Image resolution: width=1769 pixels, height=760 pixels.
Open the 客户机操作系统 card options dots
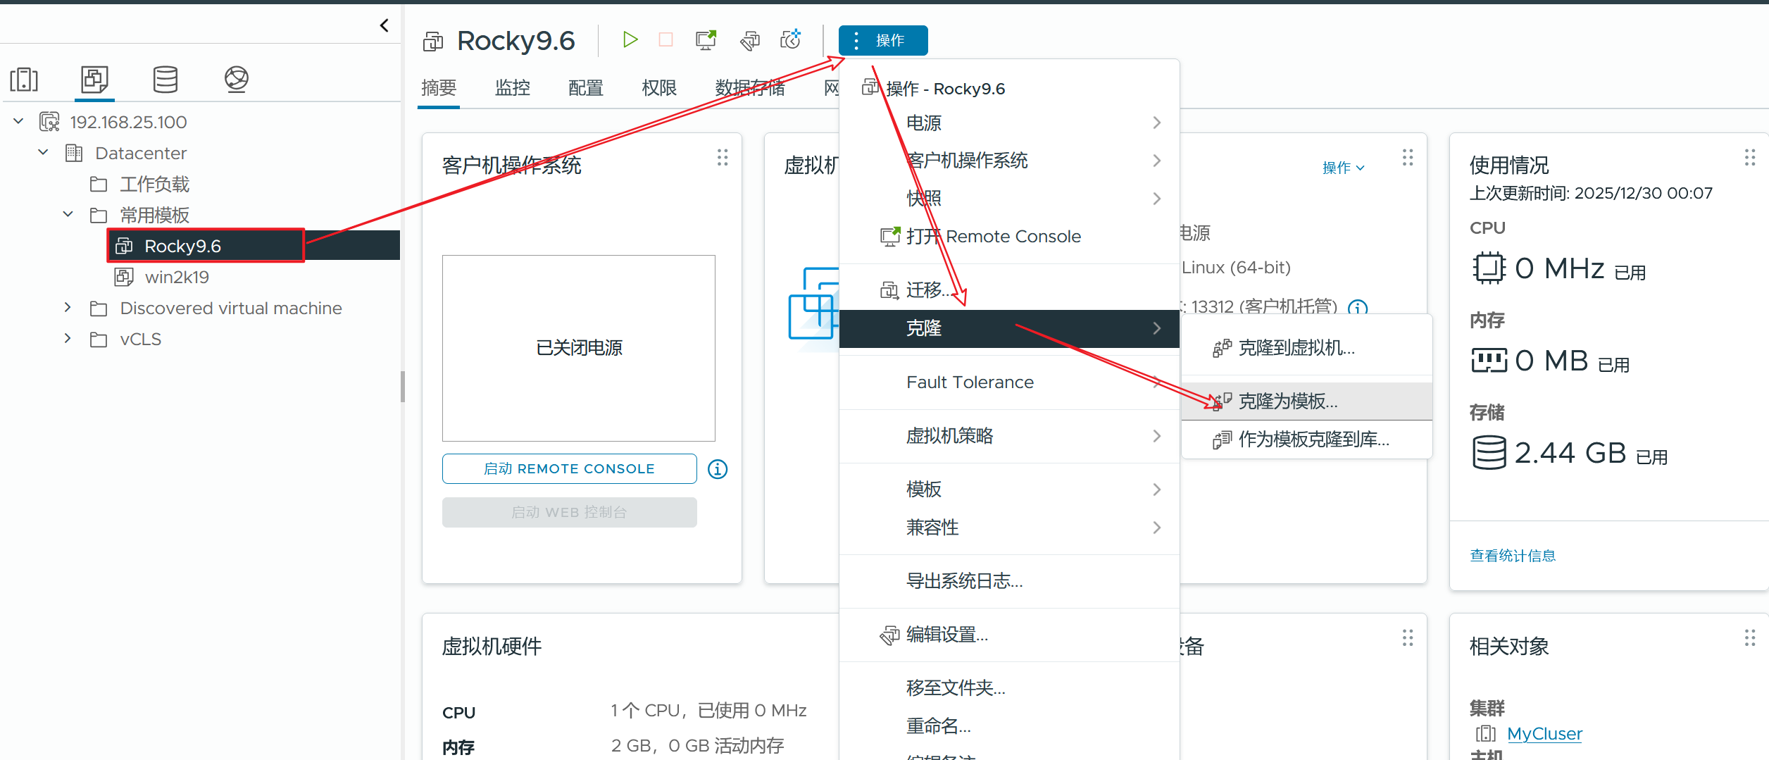point(723,157)
